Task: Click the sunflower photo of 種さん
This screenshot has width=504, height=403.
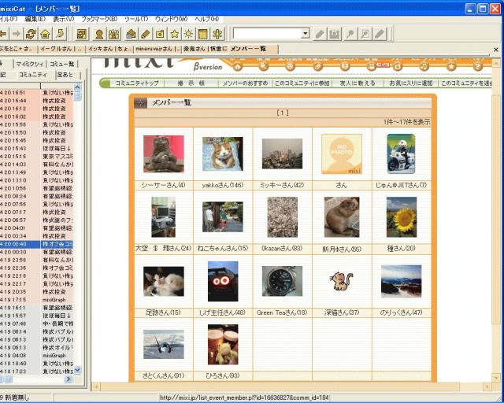Action: (x=402, y=216)
